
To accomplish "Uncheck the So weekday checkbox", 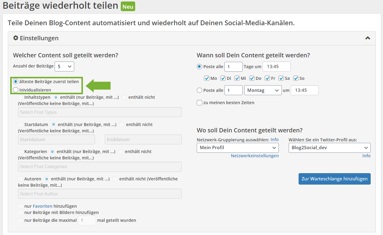I will point(296,78).
